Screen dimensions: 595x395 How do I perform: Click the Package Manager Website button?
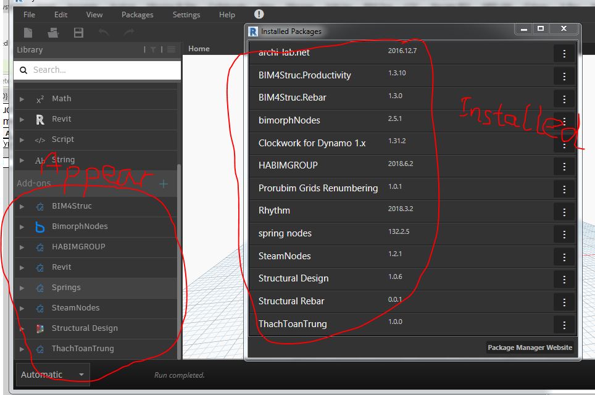pos(530,347)
